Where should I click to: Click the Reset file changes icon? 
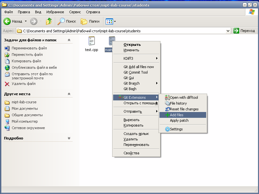pos(167,109)
